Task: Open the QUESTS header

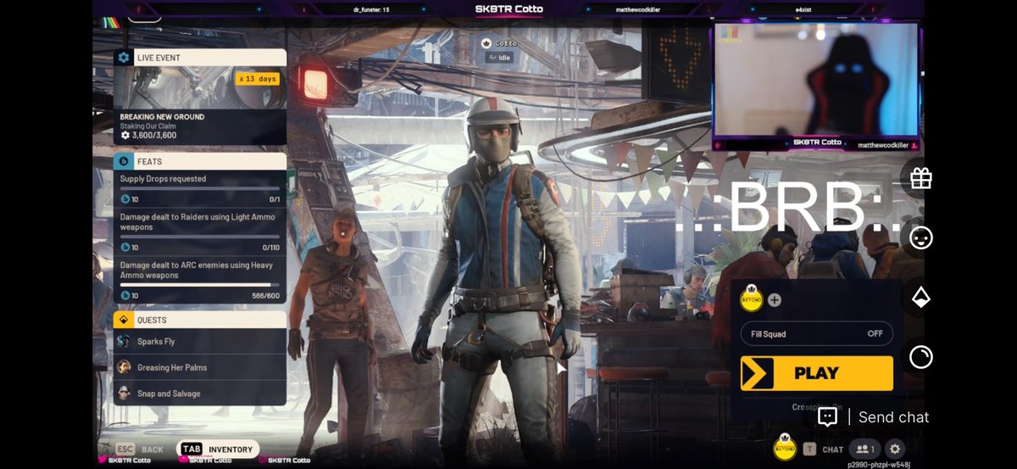Action: pyautogui.click(x=200, y=320)
